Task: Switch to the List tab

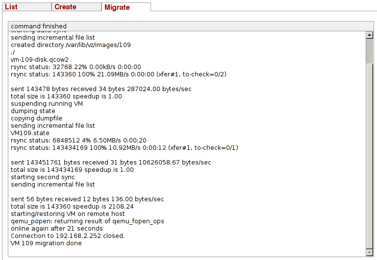Action: click(x=26, y=7)
